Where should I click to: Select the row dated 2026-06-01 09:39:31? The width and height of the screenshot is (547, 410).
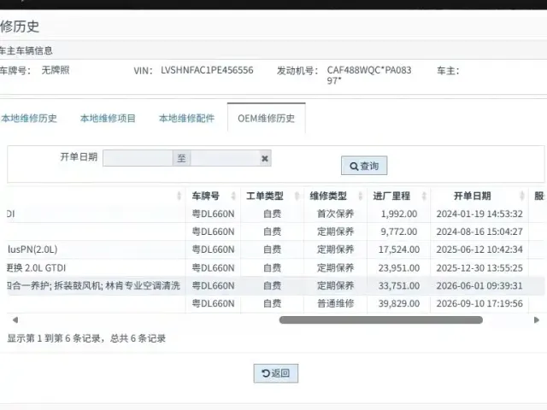tap(275, 285)
